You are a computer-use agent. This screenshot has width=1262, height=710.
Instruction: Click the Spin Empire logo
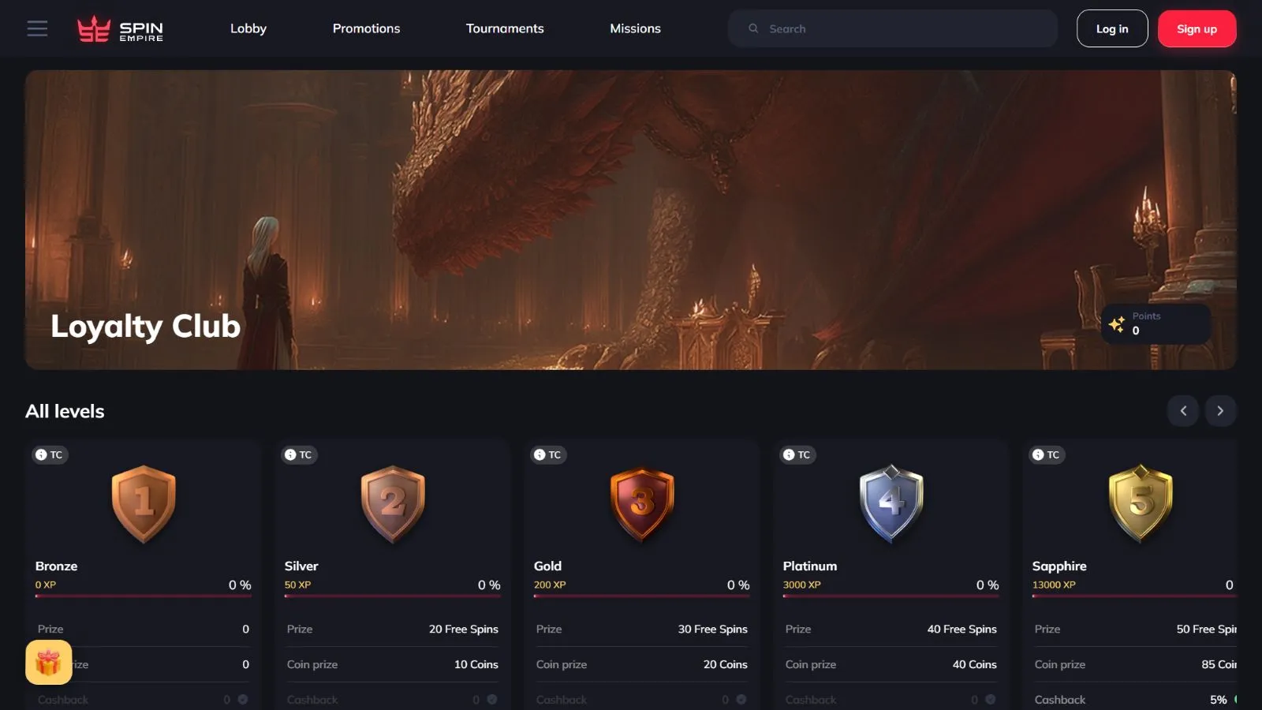pos(121,29)
